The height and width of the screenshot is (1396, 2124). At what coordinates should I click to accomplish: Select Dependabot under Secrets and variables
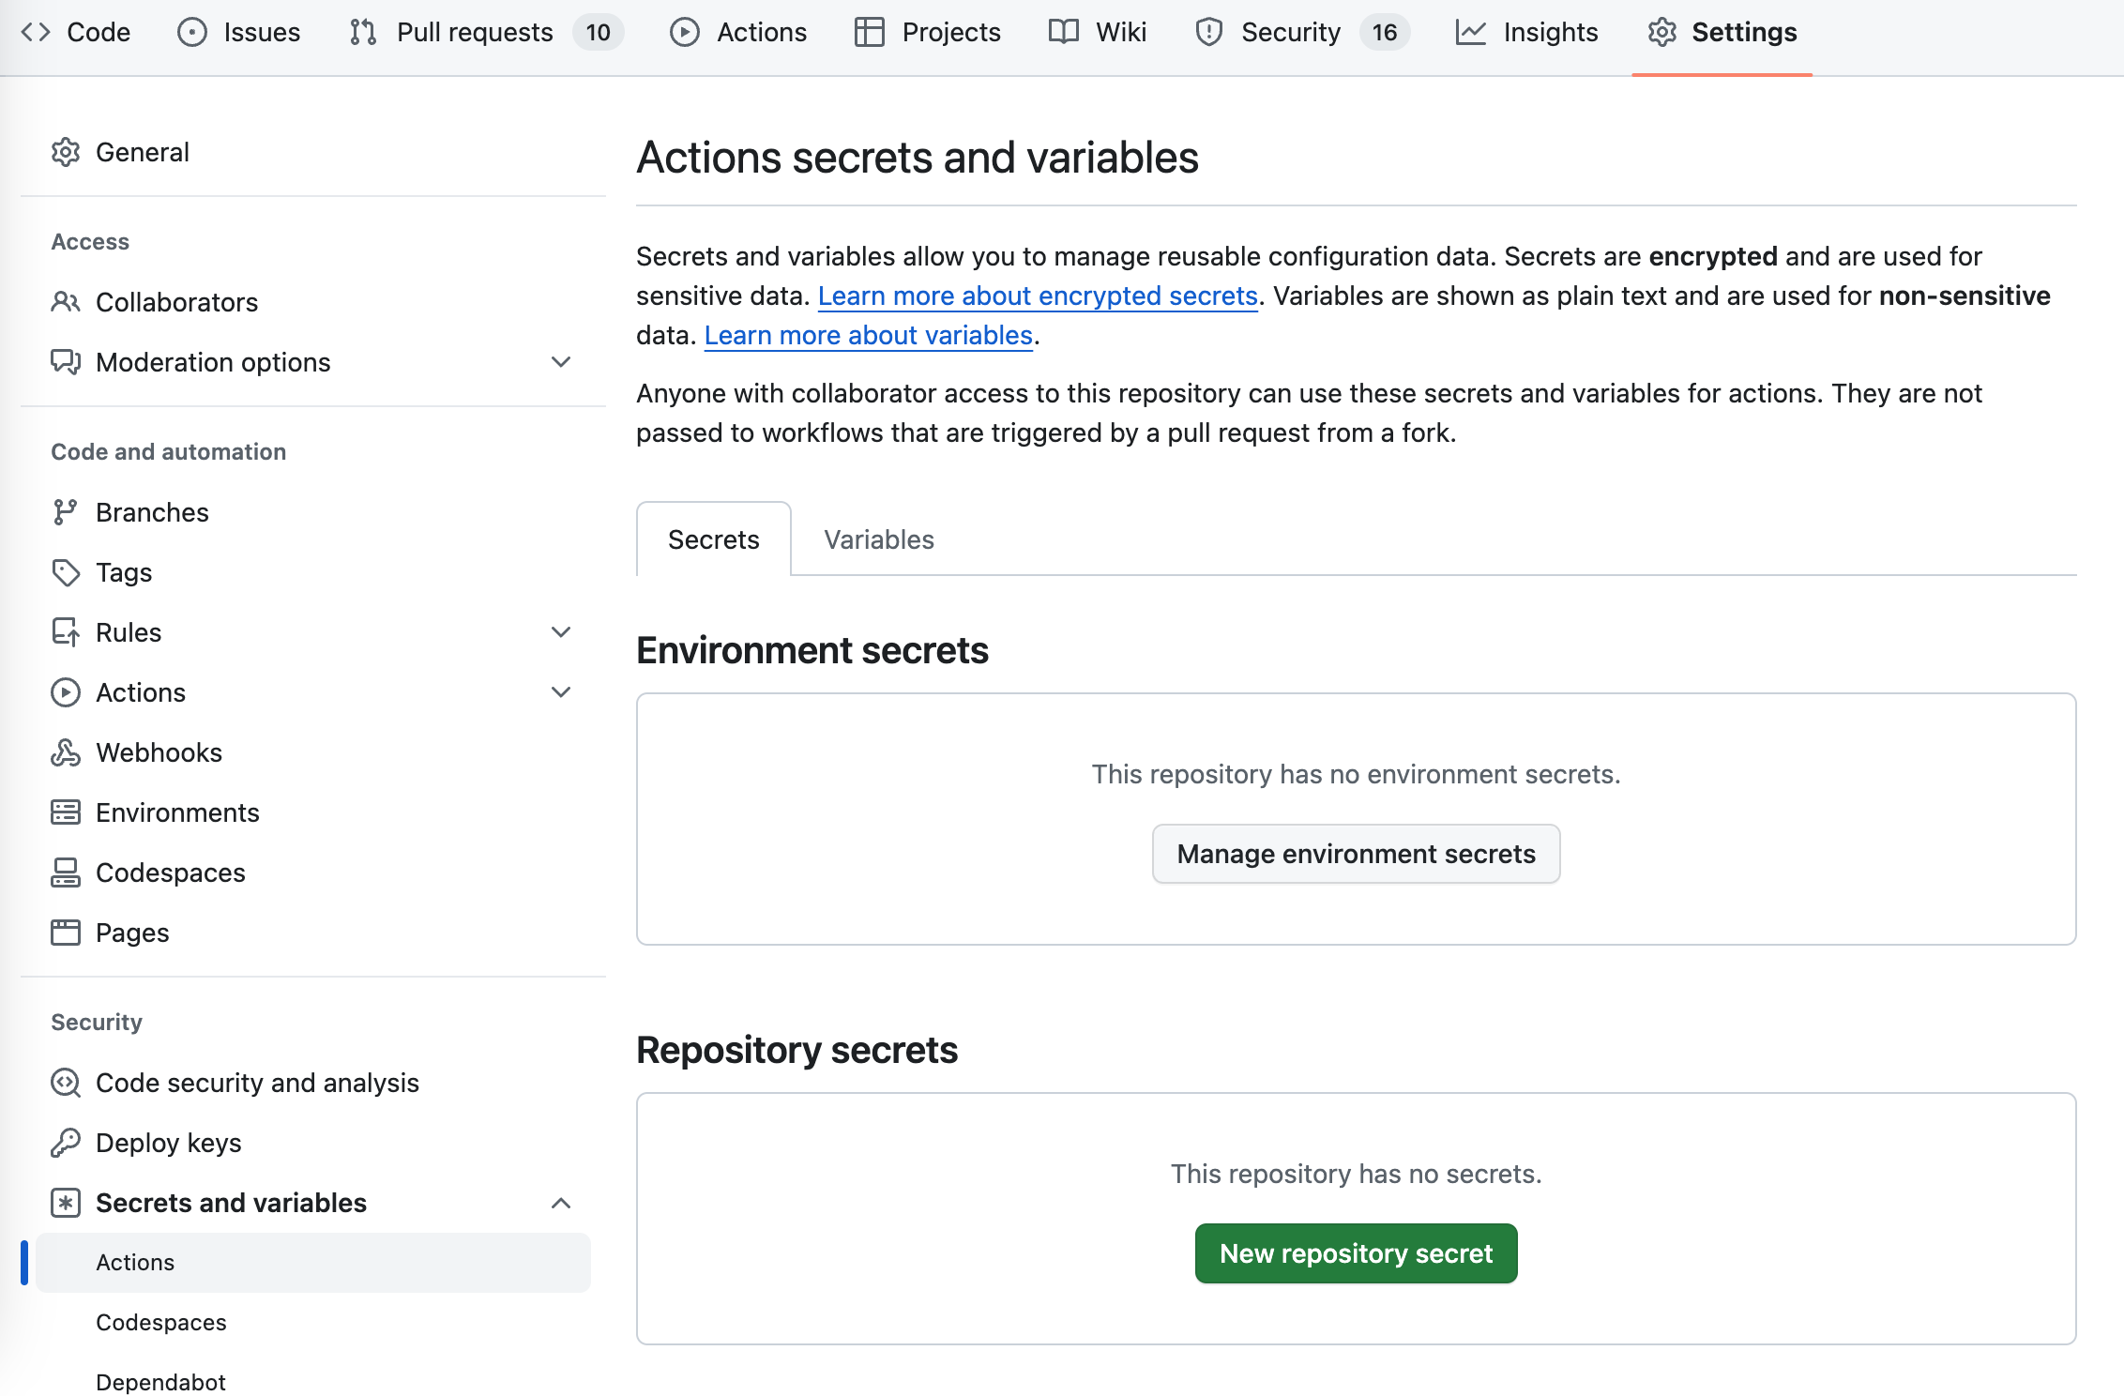pyautogui.click(x=160, y=1381)
